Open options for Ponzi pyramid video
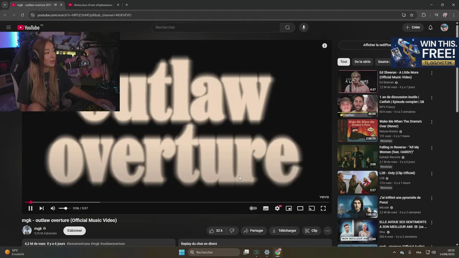459x258 pixels. pos(432,198)
